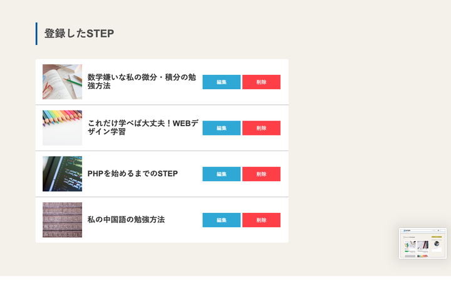This screenshot has height=281, width=451.
Task: Click 削除 for PHPを始めるまでのSTEP
Action: (x=261, y=174)
